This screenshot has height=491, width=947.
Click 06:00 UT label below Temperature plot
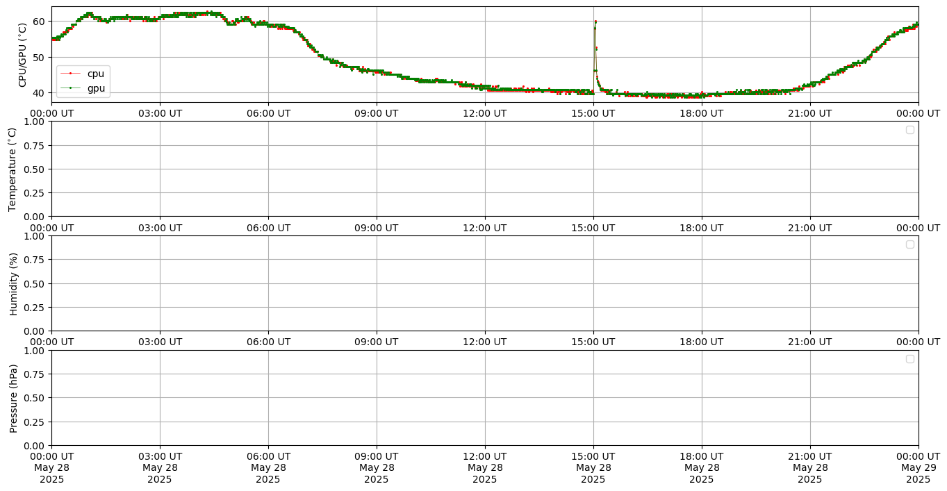(x=268, y=227)
